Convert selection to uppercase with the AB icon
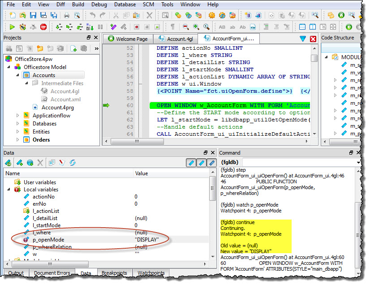 point(223,27)
